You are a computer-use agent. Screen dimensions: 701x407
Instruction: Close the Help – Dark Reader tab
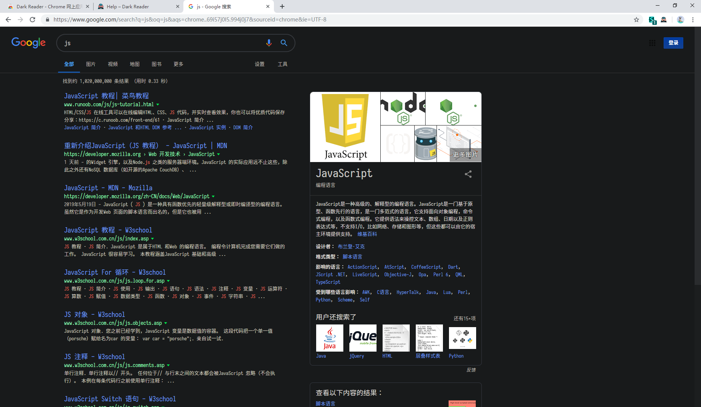178,6
